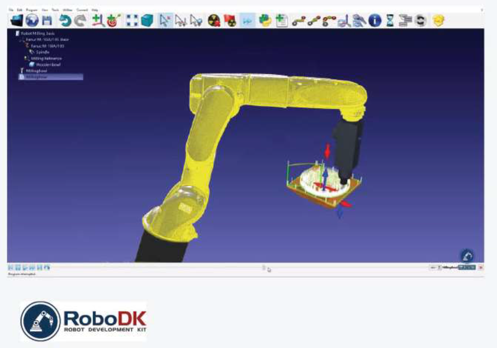497x348 pixels.
Task: Select Robot Milling 3axis station item
Action: point(35,33)
